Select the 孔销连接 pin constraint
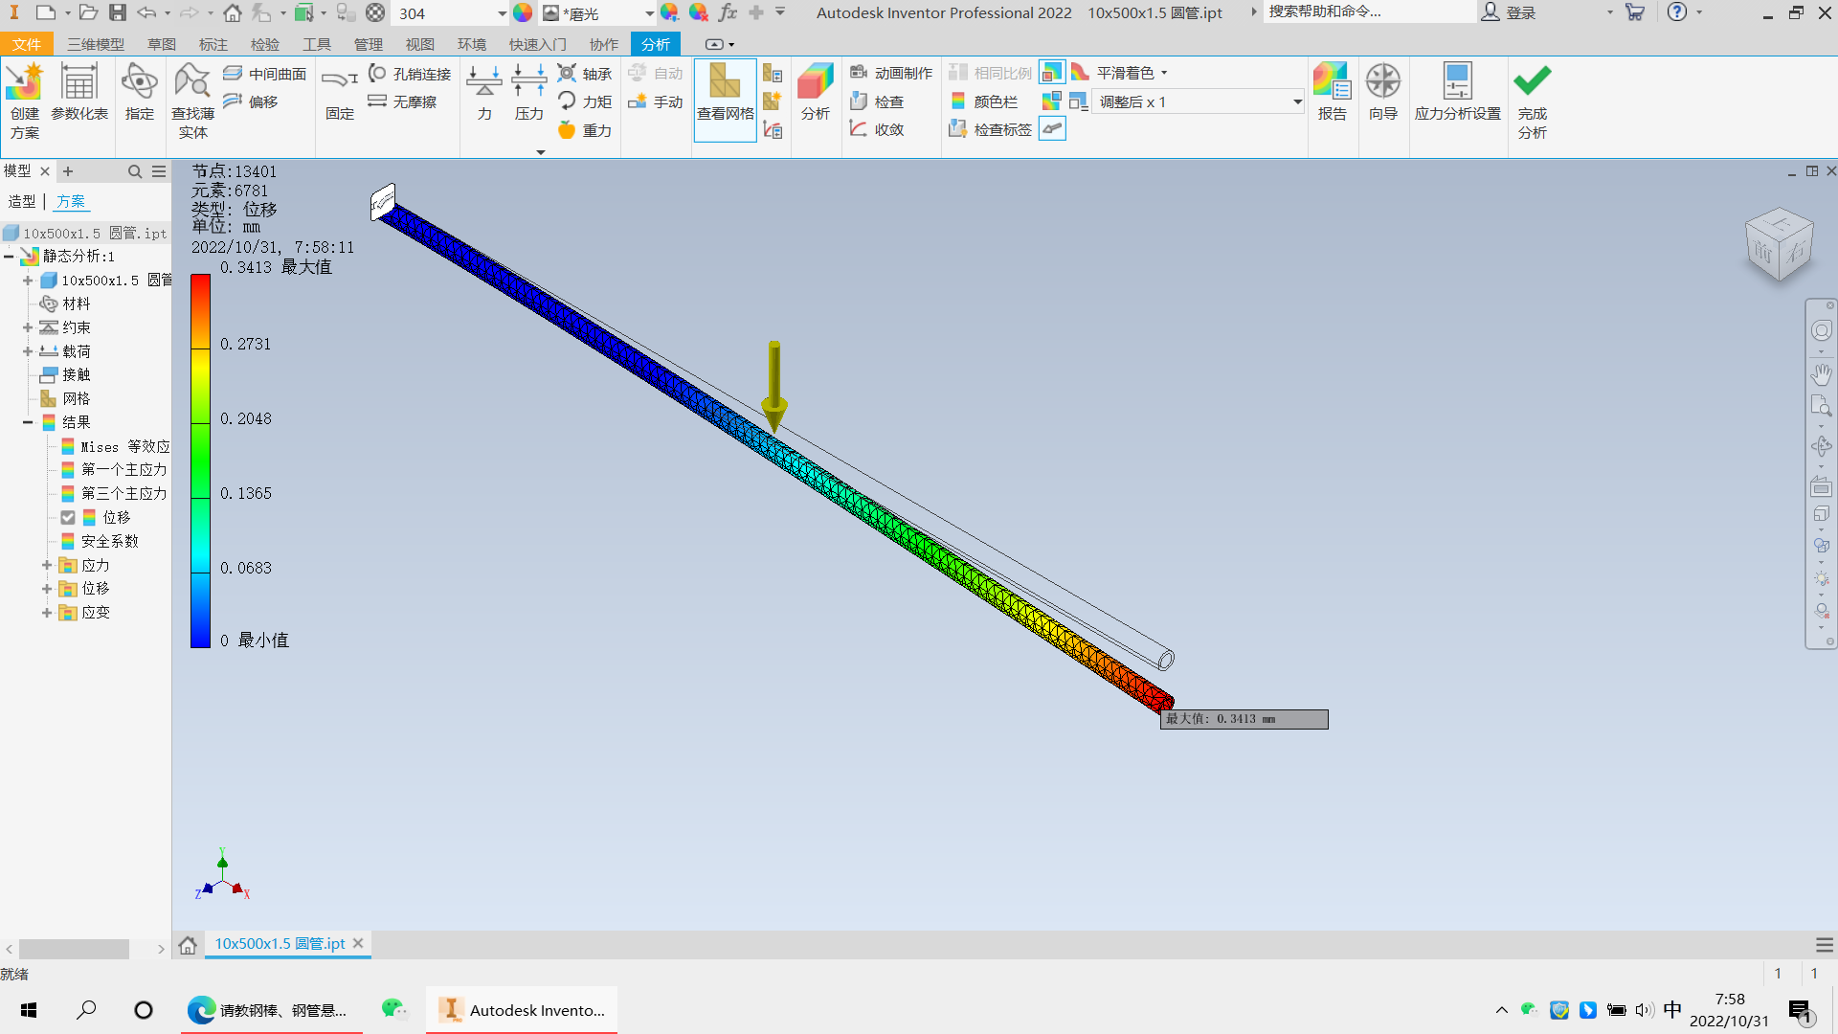This screenshot has height=1034, width=1838. (x=410, y=74)
